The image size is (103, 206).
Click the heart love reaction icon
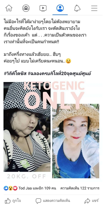coord(15,188)
